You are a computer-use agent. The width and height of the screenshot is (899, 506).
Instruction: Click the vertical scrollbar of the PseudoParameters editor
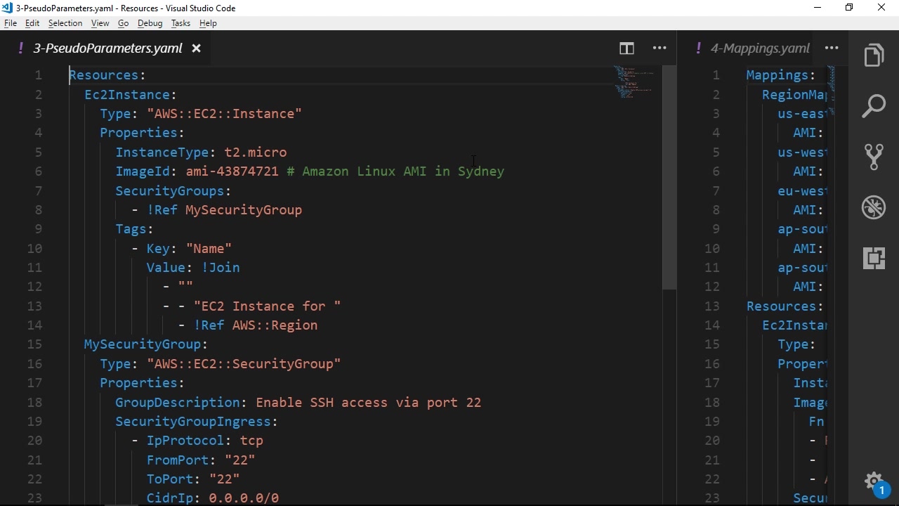(x=669, y=178)
